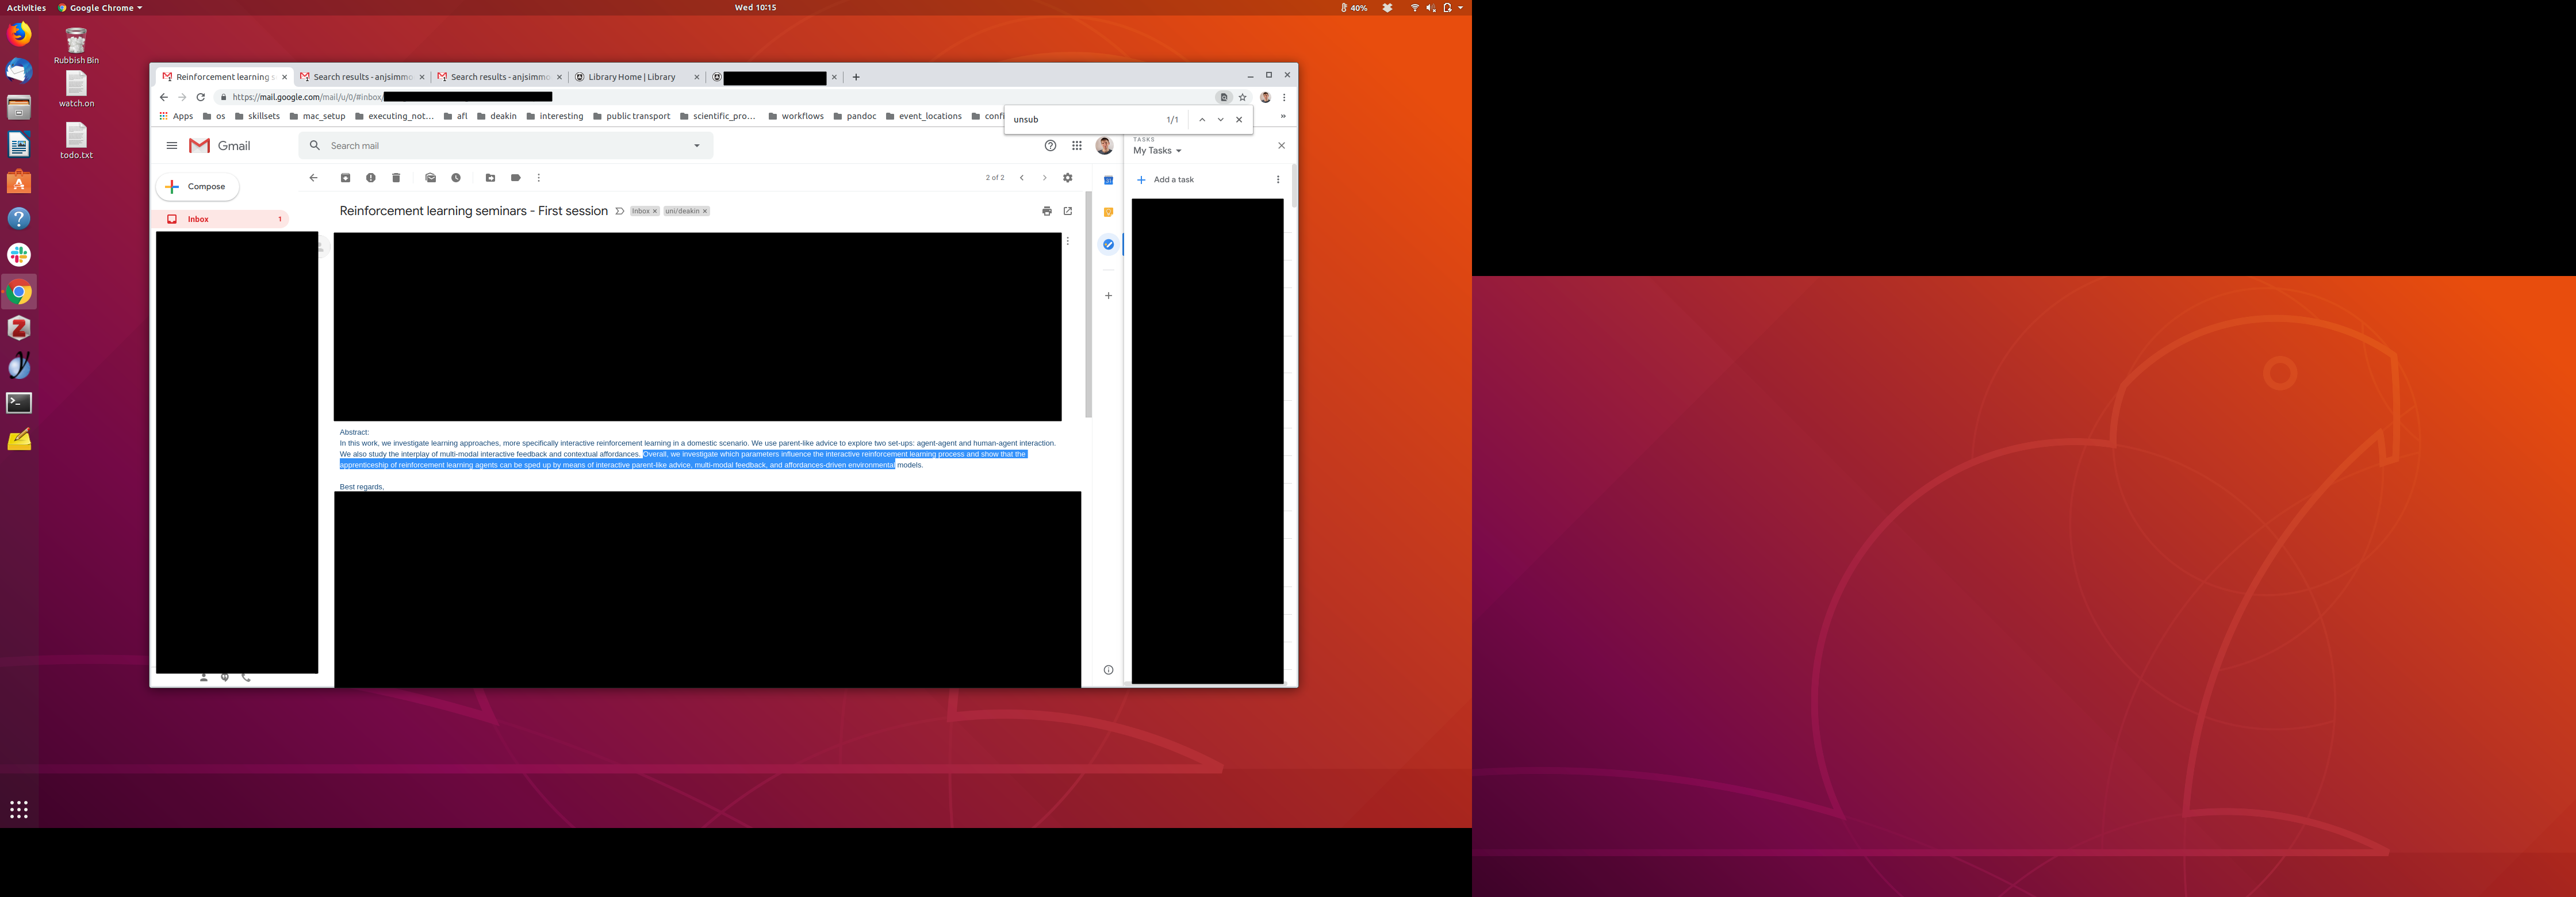Open email in new window
Viewport: 2576px width, 897px height.
coord(1068,211)
